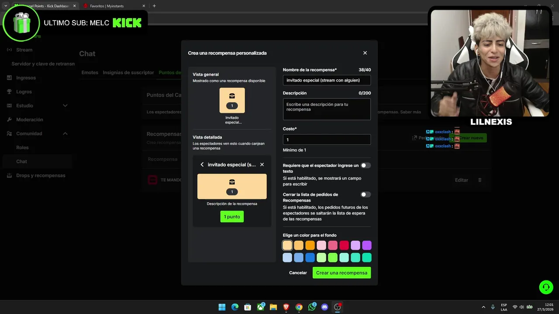This screenshot has height=314, width=559.
Task: Expand the Estudio sidebar group
Action: click(65, 106)
